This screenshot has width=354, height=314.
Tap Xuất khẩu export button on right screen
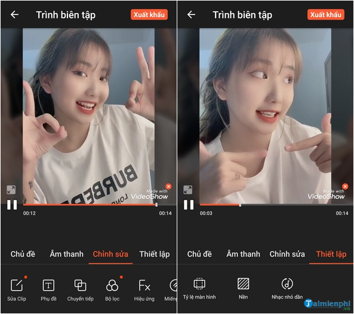pyautogui.click(x=325, y=15)
